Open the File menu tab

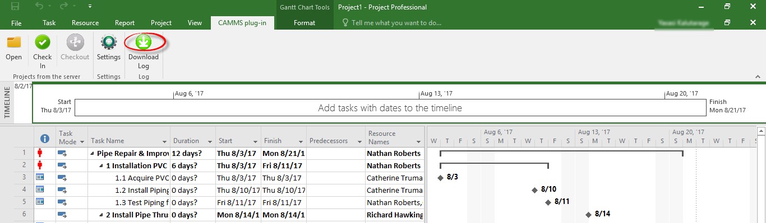pos(16,23)
